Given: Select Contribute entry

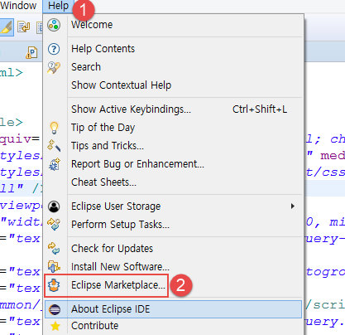Looking at the screenshot, I should tap(174, 326).
